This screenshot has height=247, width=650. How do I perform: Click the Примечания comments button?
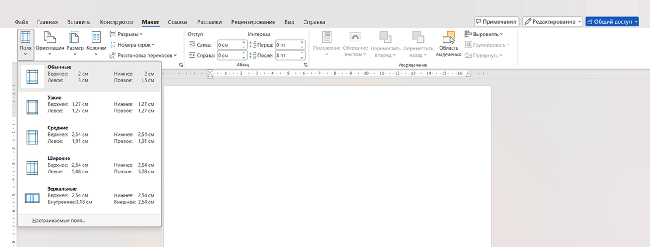496,21
